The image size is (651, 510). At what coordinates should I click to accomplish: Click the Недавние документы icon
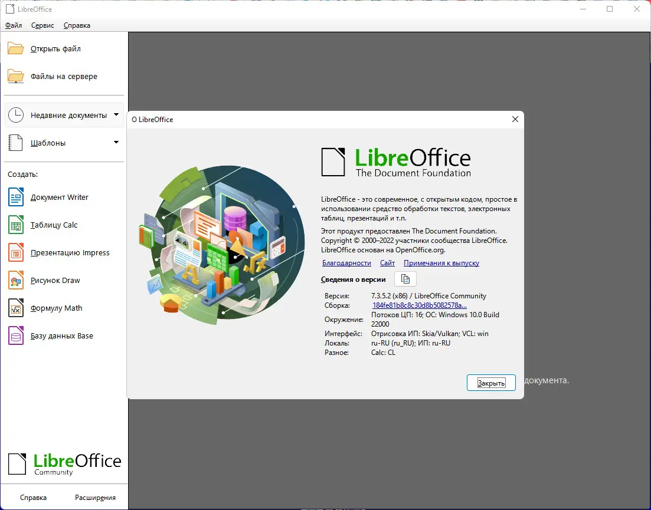[x=17, y=114]
